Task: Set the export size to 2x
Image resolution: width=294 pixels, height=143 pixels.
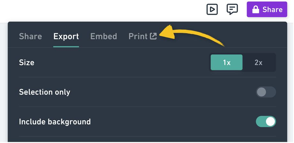Action: click(259, 63)
